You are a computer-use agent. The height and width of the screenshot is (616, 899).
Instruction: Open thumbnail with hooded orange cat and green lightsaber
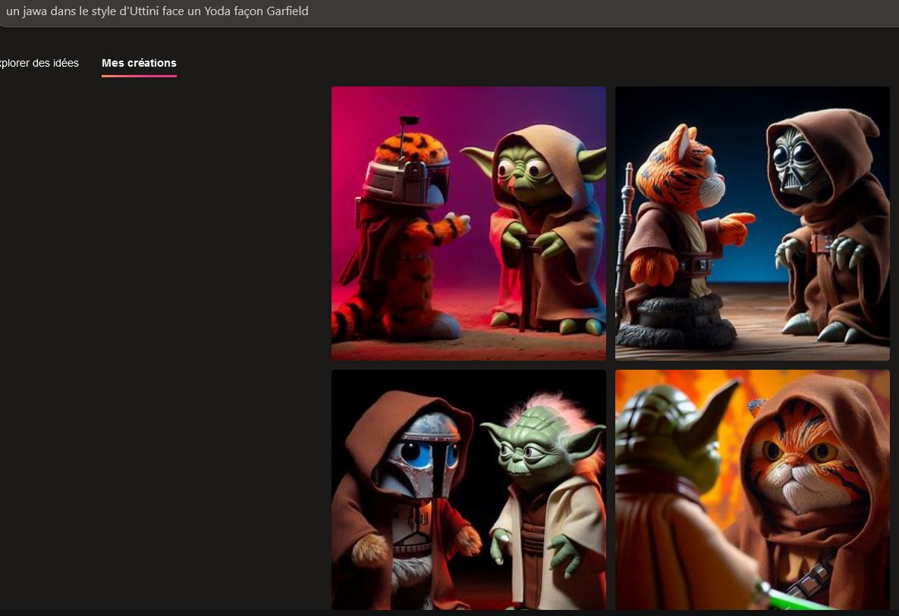[753, 489]
